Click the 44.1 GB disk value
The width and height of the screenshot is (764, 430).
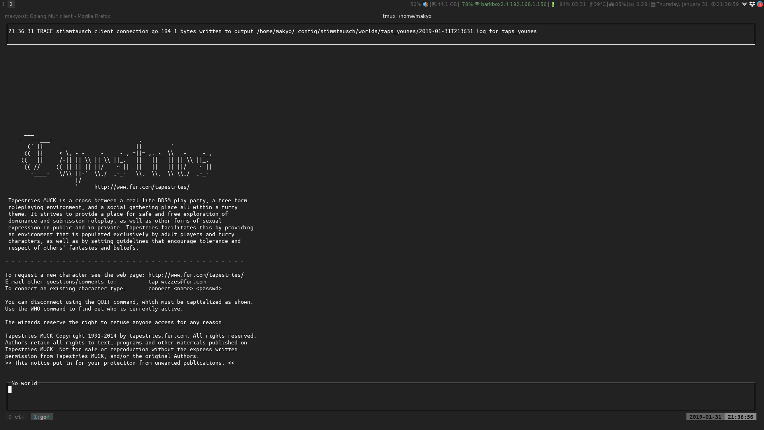point(447,4)
